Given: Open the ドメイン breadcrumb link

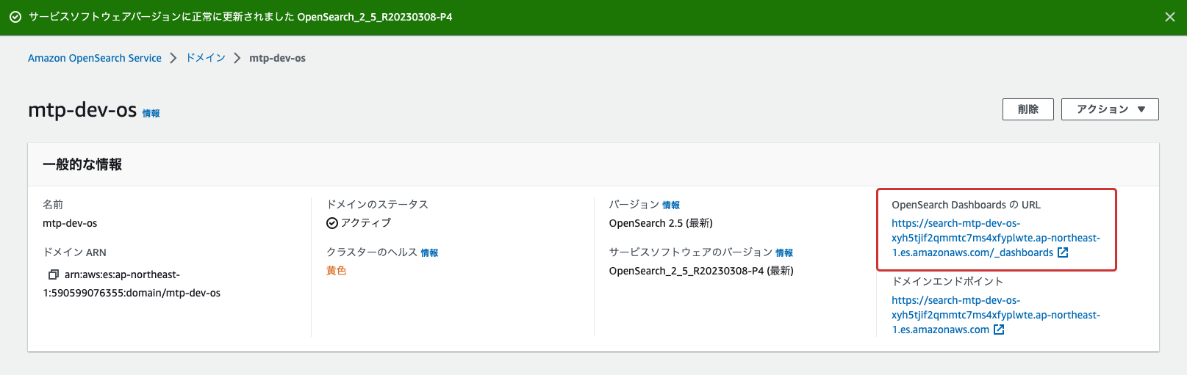Looking at the screenshot, I should pyautogui.click(x=205, y=58).
